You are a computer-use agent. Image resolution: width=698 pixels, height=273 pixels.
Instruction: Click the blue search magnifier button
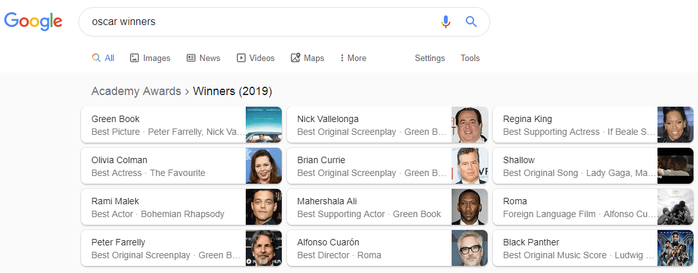[471, 21]
